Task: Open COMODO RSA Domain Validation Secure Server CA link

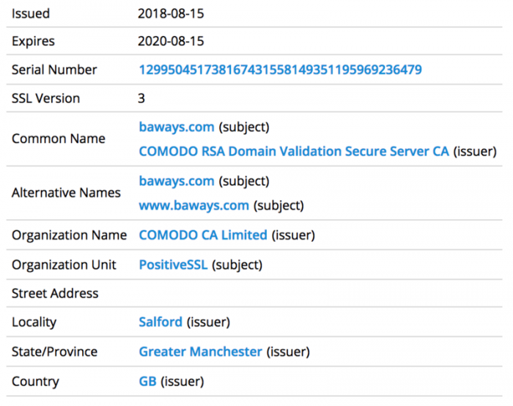Action: [294, 151]
